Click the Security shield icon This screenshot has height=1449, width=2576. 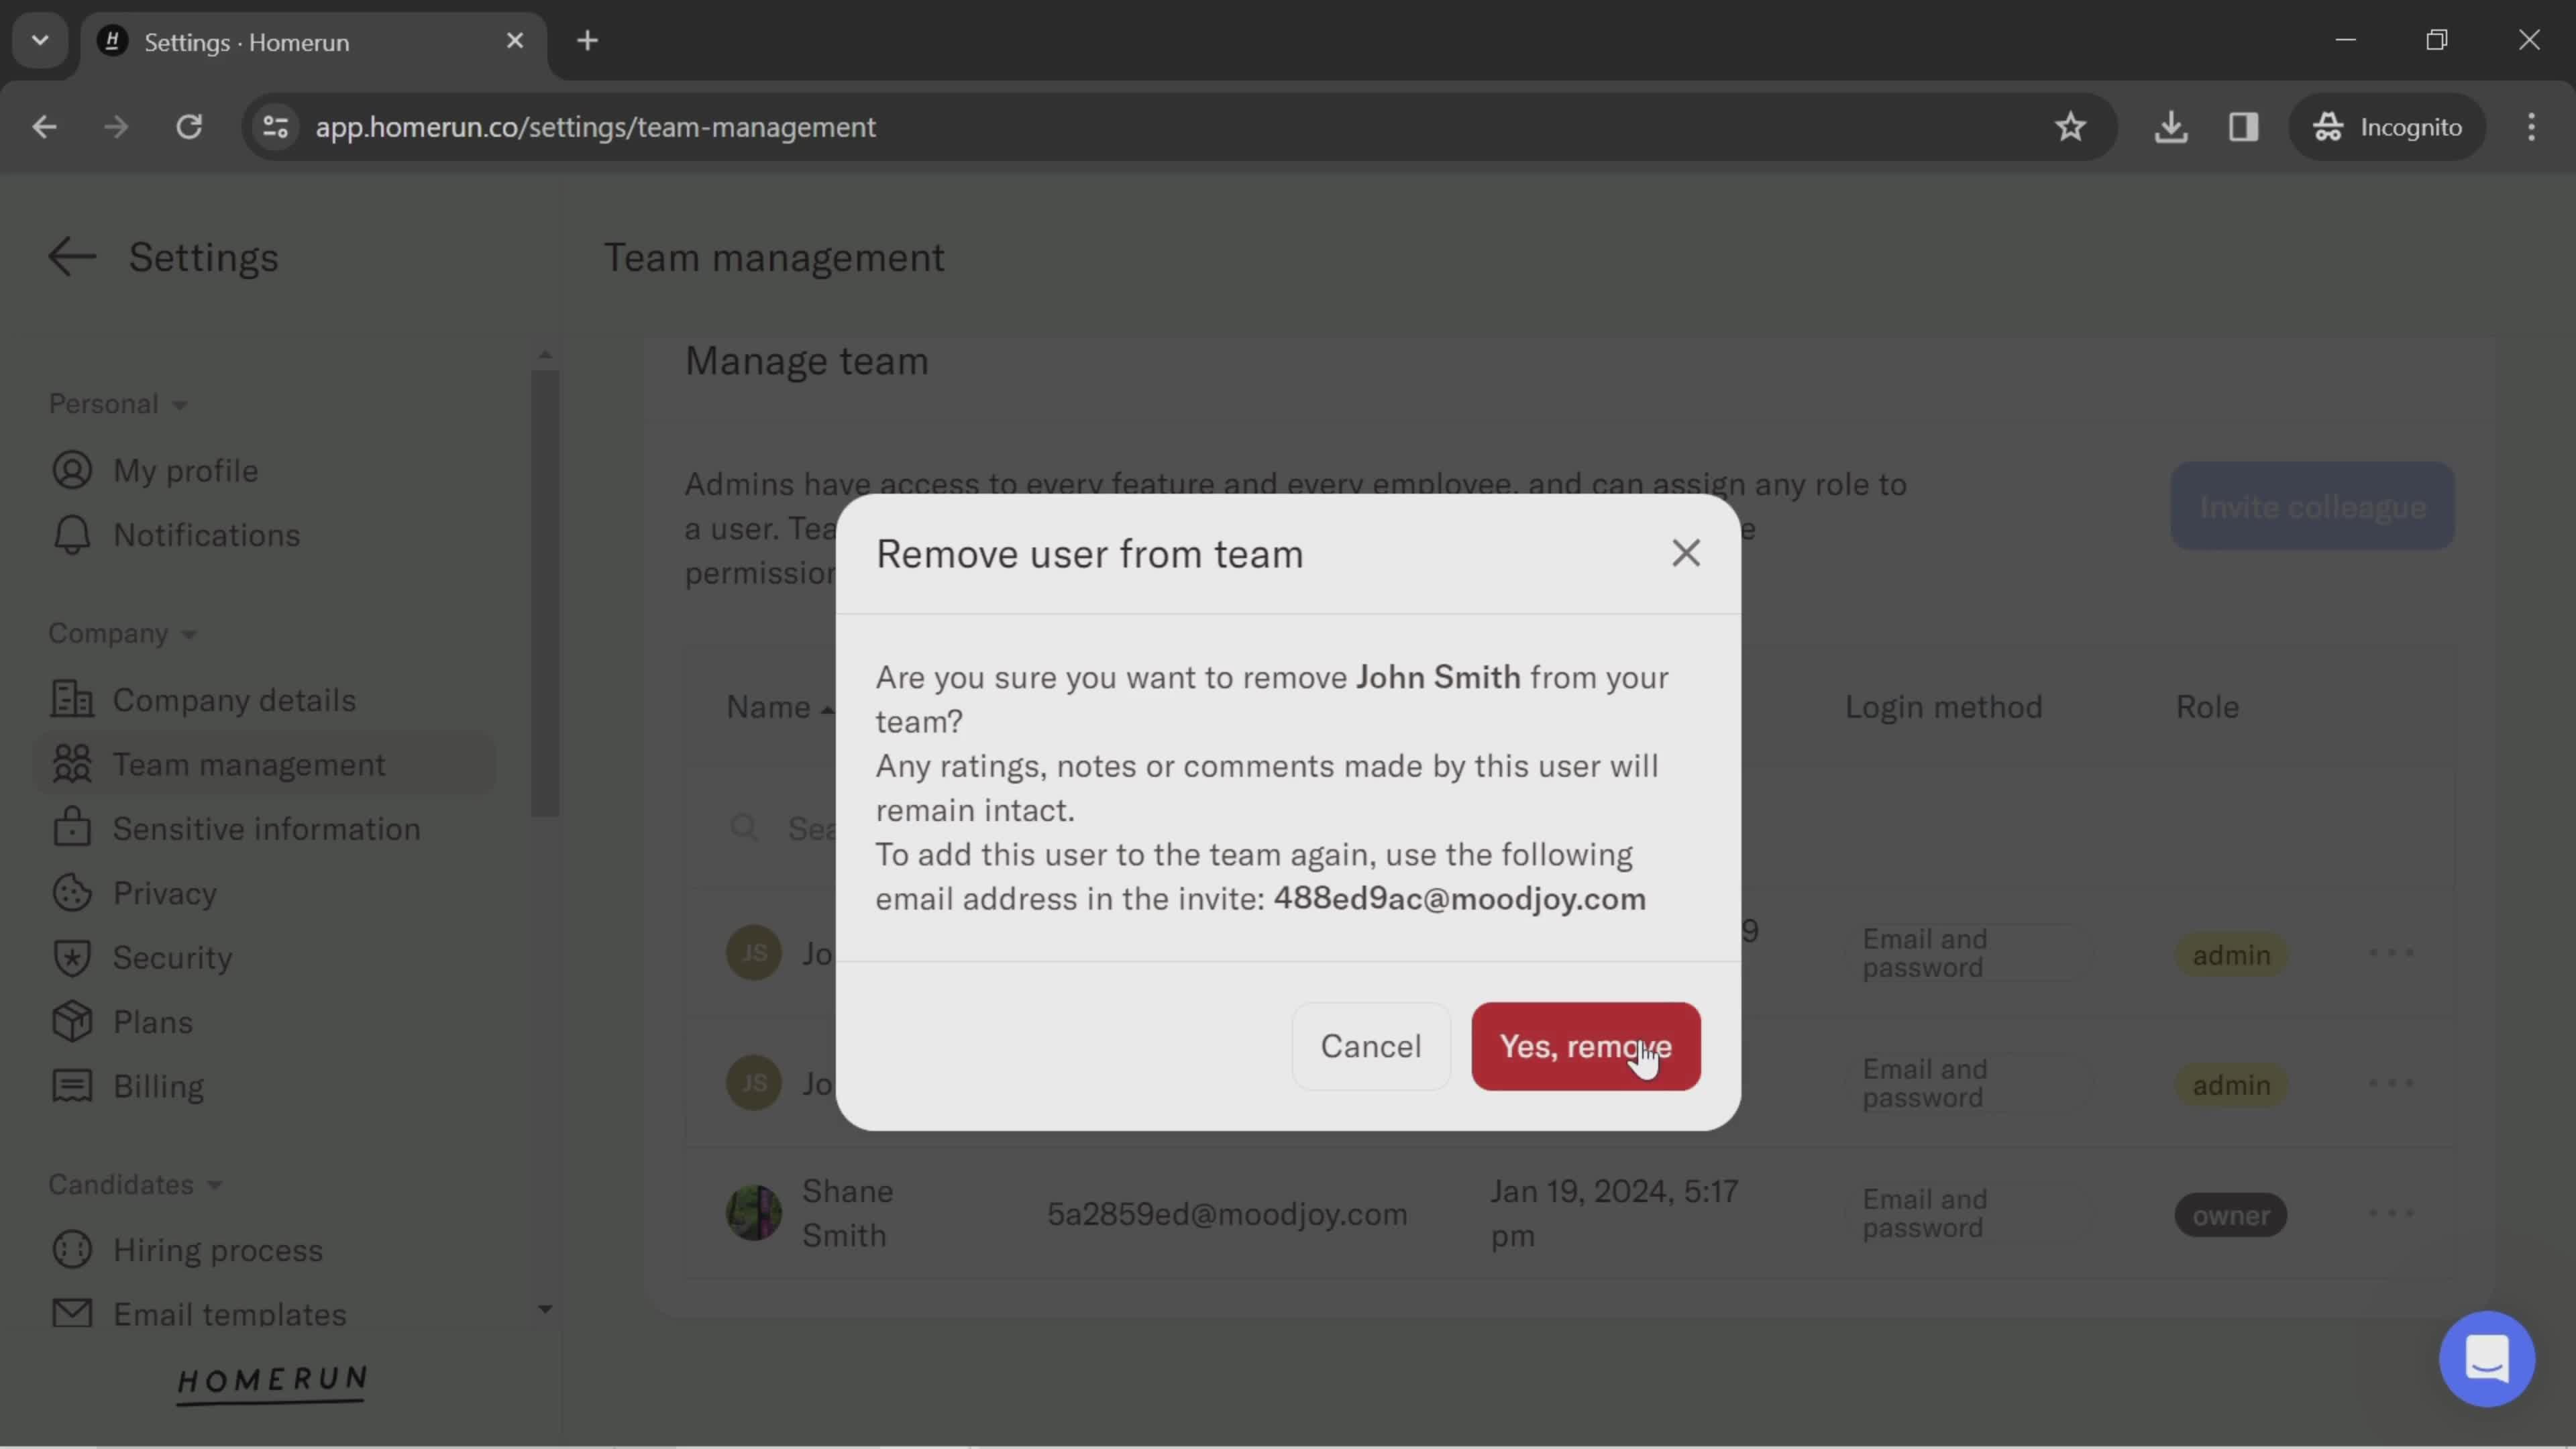tap(72, 958)
